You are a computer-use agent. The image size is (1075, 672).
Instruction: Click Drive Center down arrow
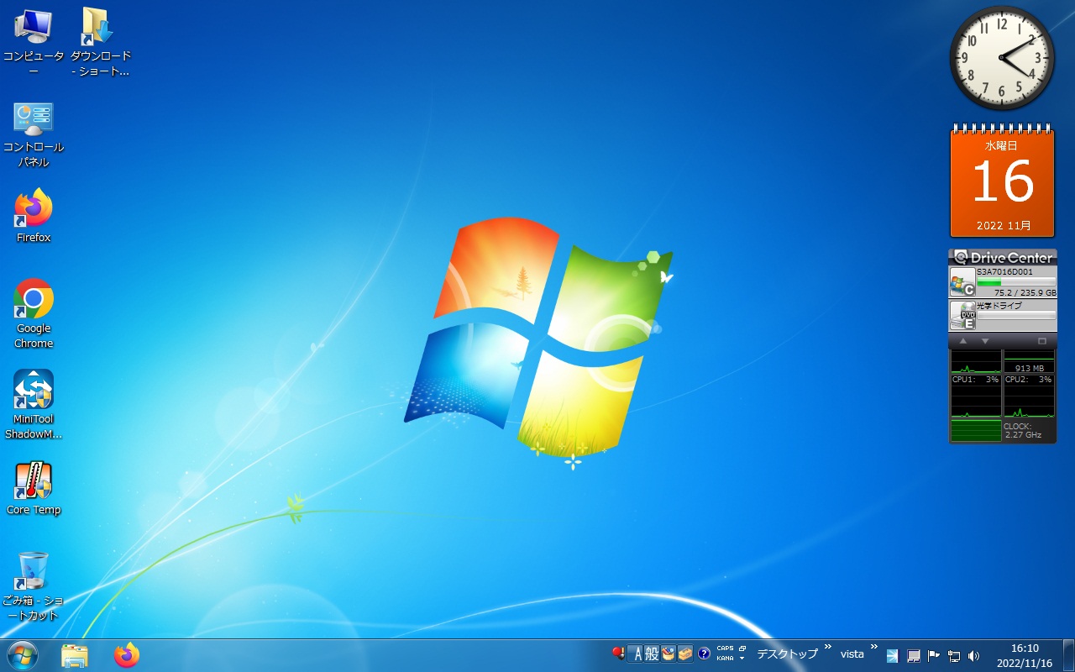coord(985,341)
